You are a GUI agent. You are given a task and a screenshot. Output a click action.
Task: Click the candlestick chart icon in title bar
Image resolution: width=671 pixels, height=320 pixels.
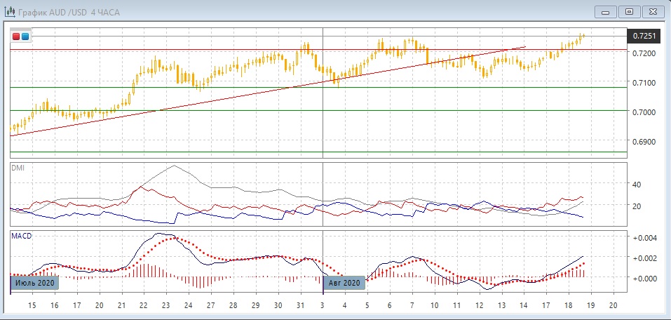click(9, 11)
